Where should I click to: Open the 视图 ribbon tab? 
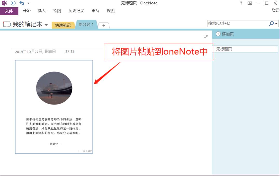click(110, 11)
